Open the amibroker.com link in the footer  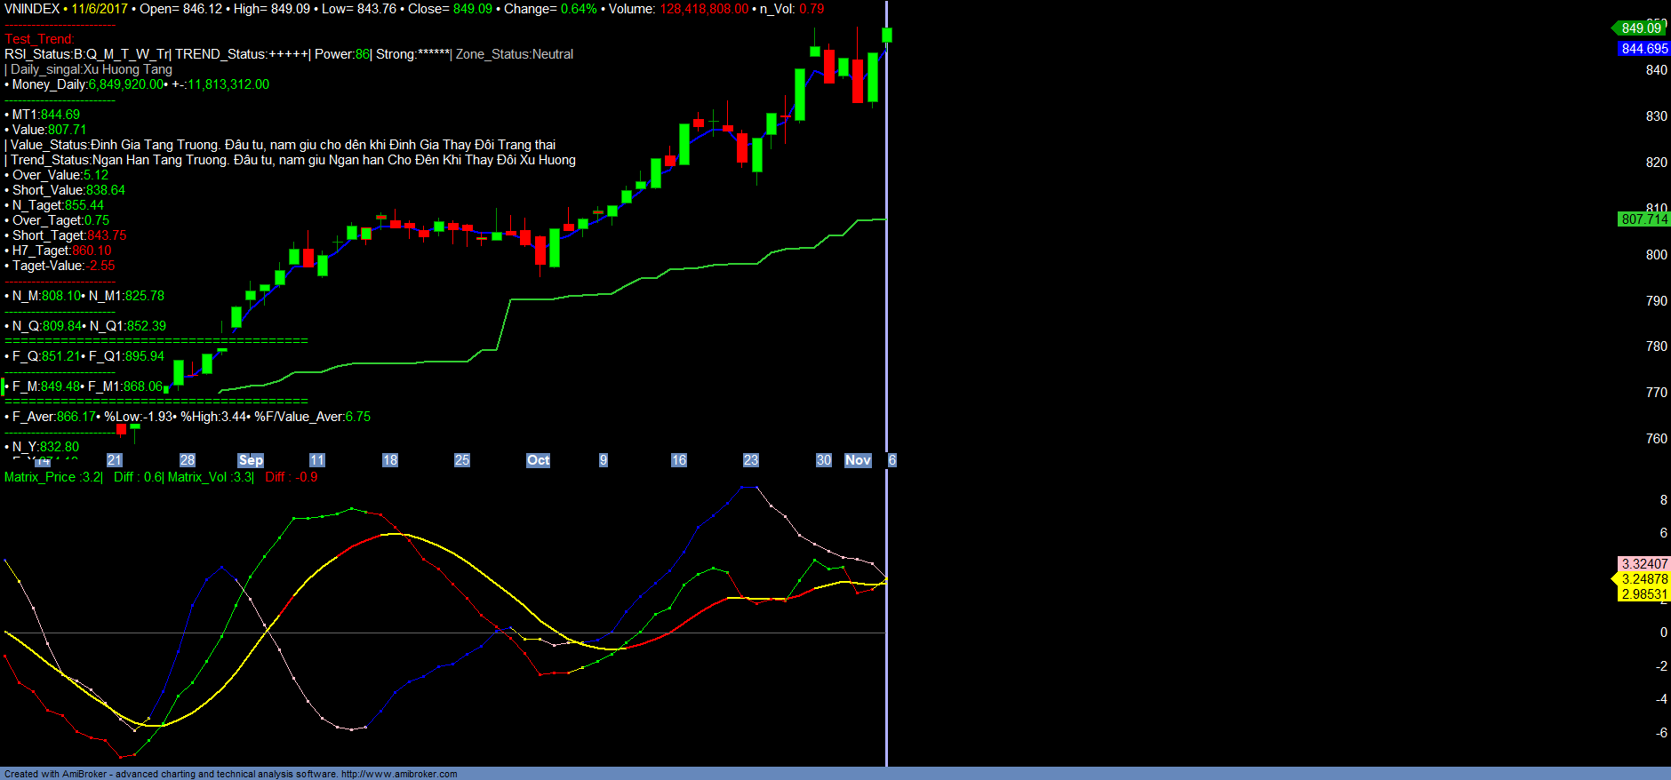click(x=398, y=774)
